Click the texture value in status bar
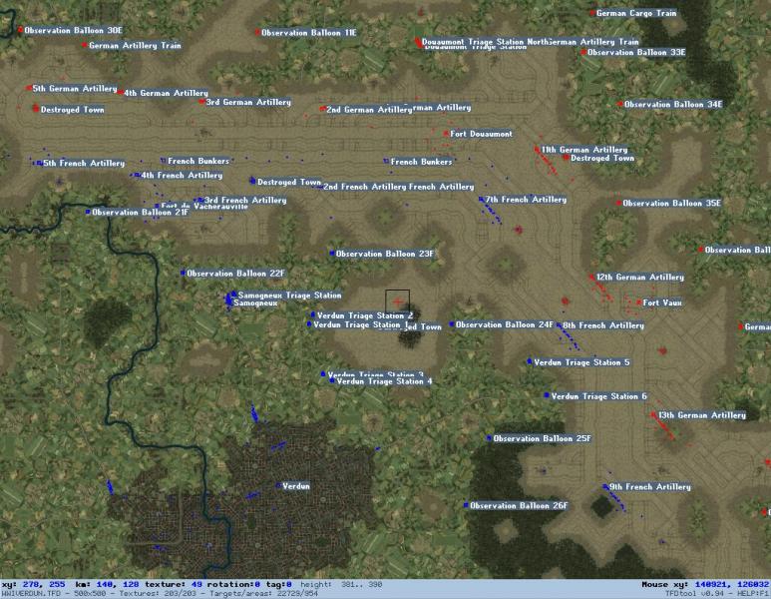The height and width of the screenshot is (599, 771). (196, 584)
